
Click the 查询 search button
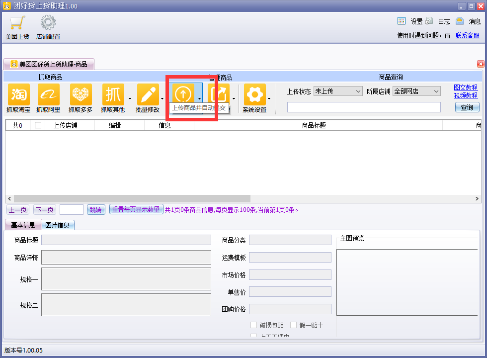point(467,107)
